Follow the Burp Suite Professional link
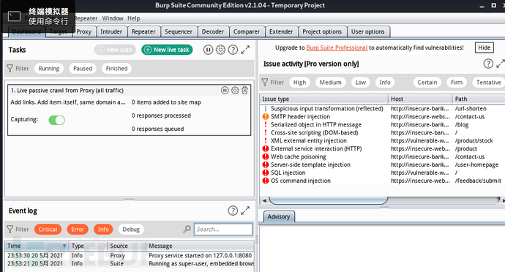The height and width of the screenshot is (272, 505). 337,48
